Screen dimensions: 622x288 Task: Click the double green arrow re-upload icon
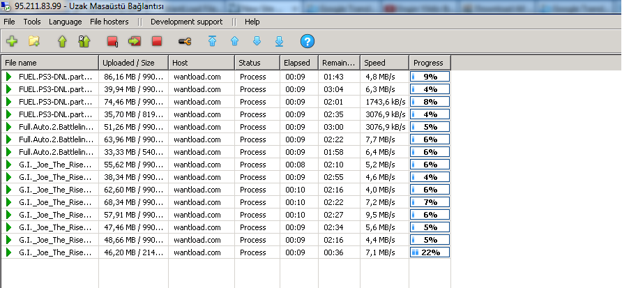pyautogui.click(x=84, y=41)
